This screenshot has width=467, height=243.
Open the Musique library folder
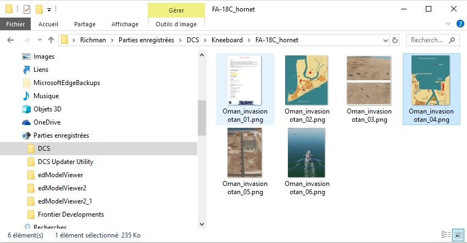[46, 96]
